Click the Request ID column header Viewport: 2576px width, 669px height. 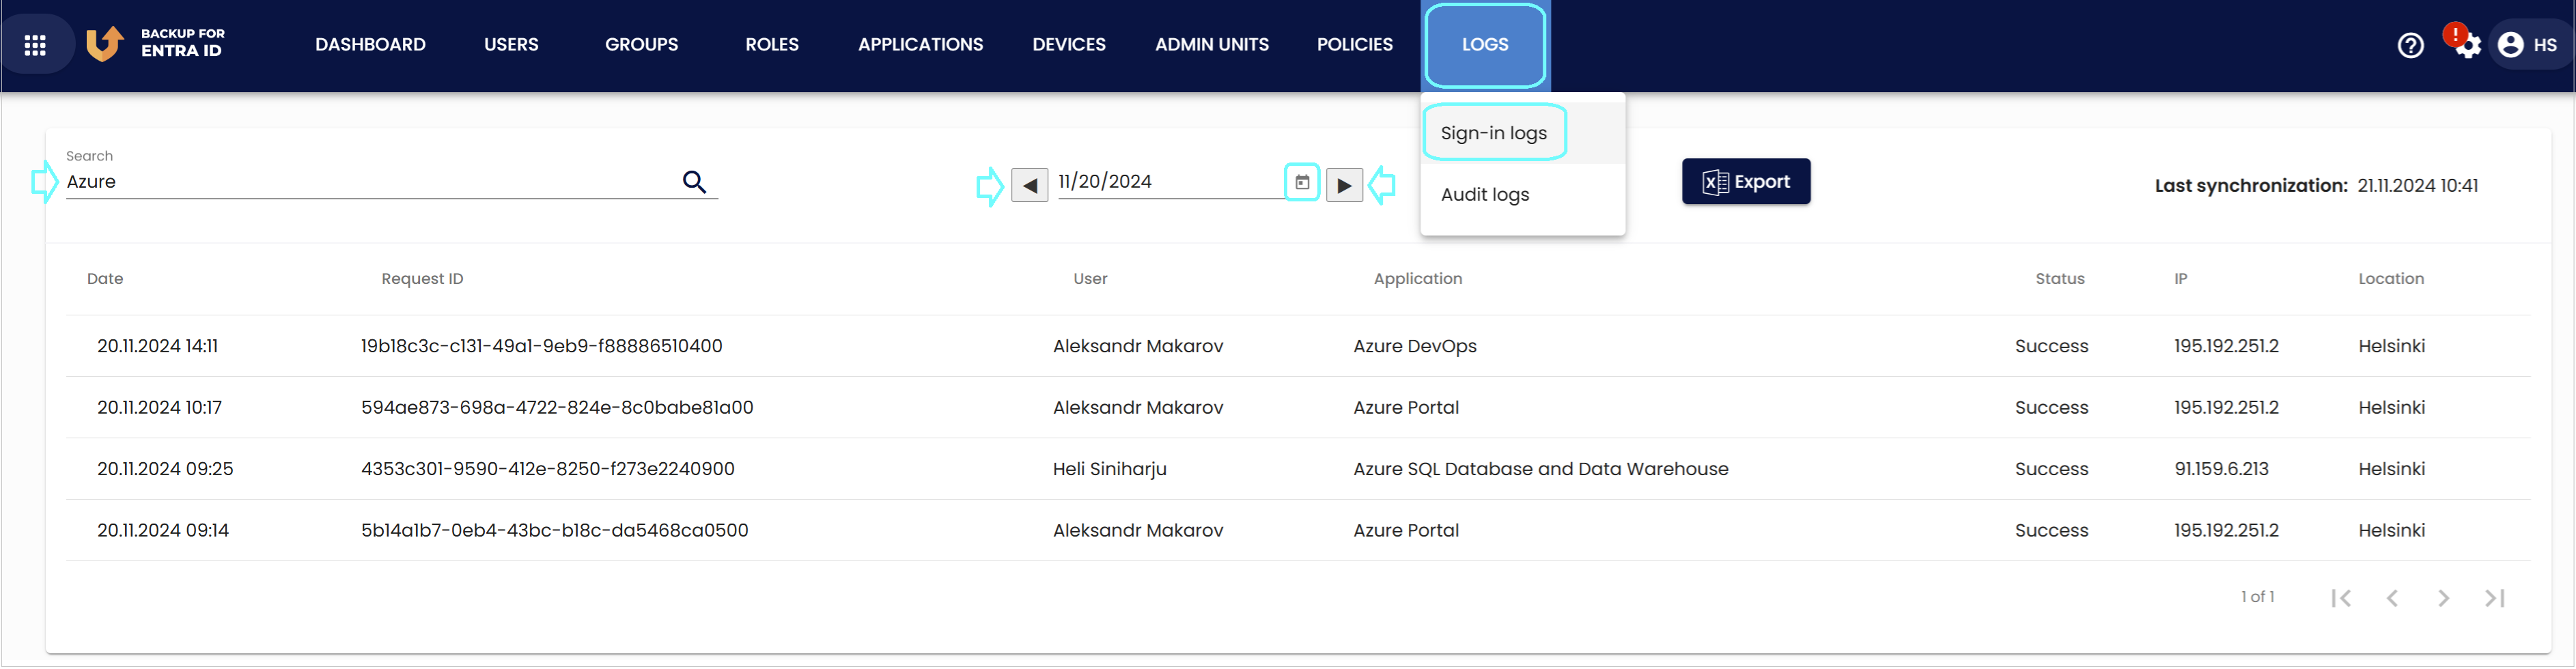(x=422, y=279)
